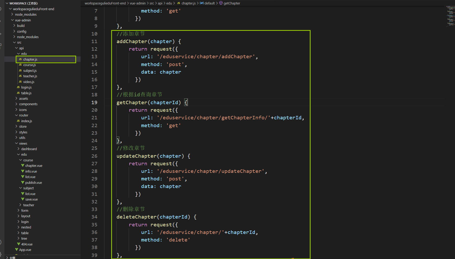Collapse the views folder

(x=16, y=143)
